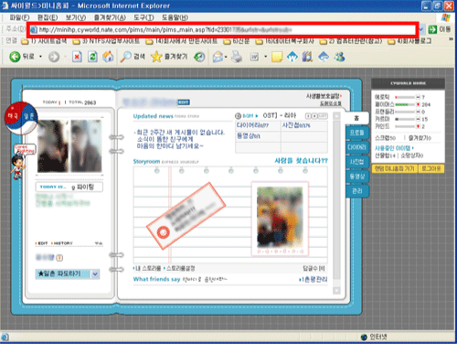Click the minihompy vertical scrollbar track

click(336, 201)
